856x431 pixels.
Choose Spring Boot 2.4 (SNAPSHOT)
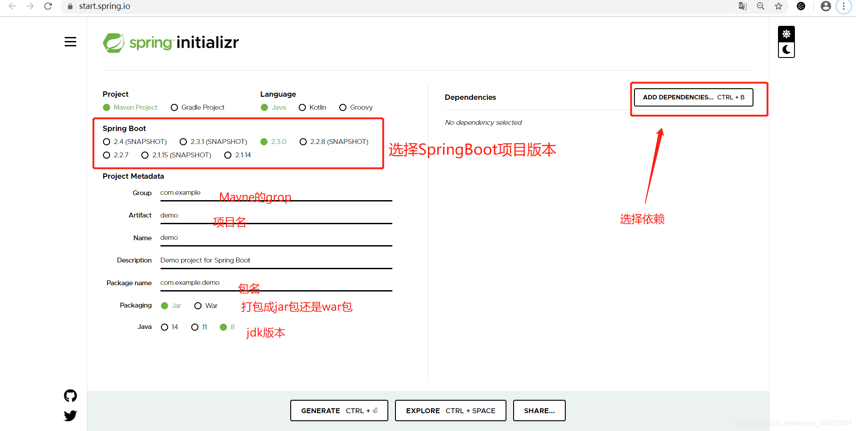point(135,142)
